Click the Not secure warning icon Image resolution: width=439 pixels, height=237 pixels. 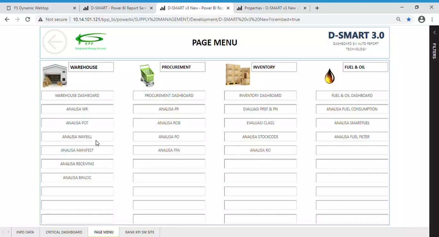point(41,19)
